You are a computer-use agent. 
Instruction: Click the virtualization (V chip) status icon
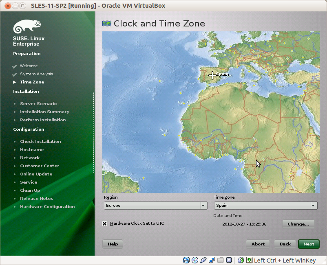[x=229, y=260]
